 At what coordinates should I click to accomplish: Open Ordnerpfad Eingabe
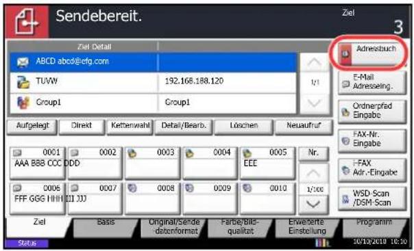pyautogui.click(x=372, y=111)
